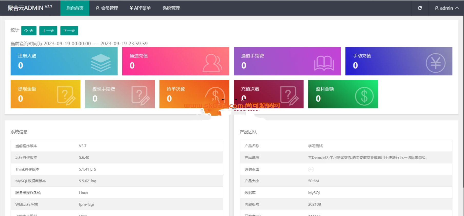The height and width of the screenshot is (216, 464).
Task: Open the 系统管理 menu
Action: (x=171, y=8)
